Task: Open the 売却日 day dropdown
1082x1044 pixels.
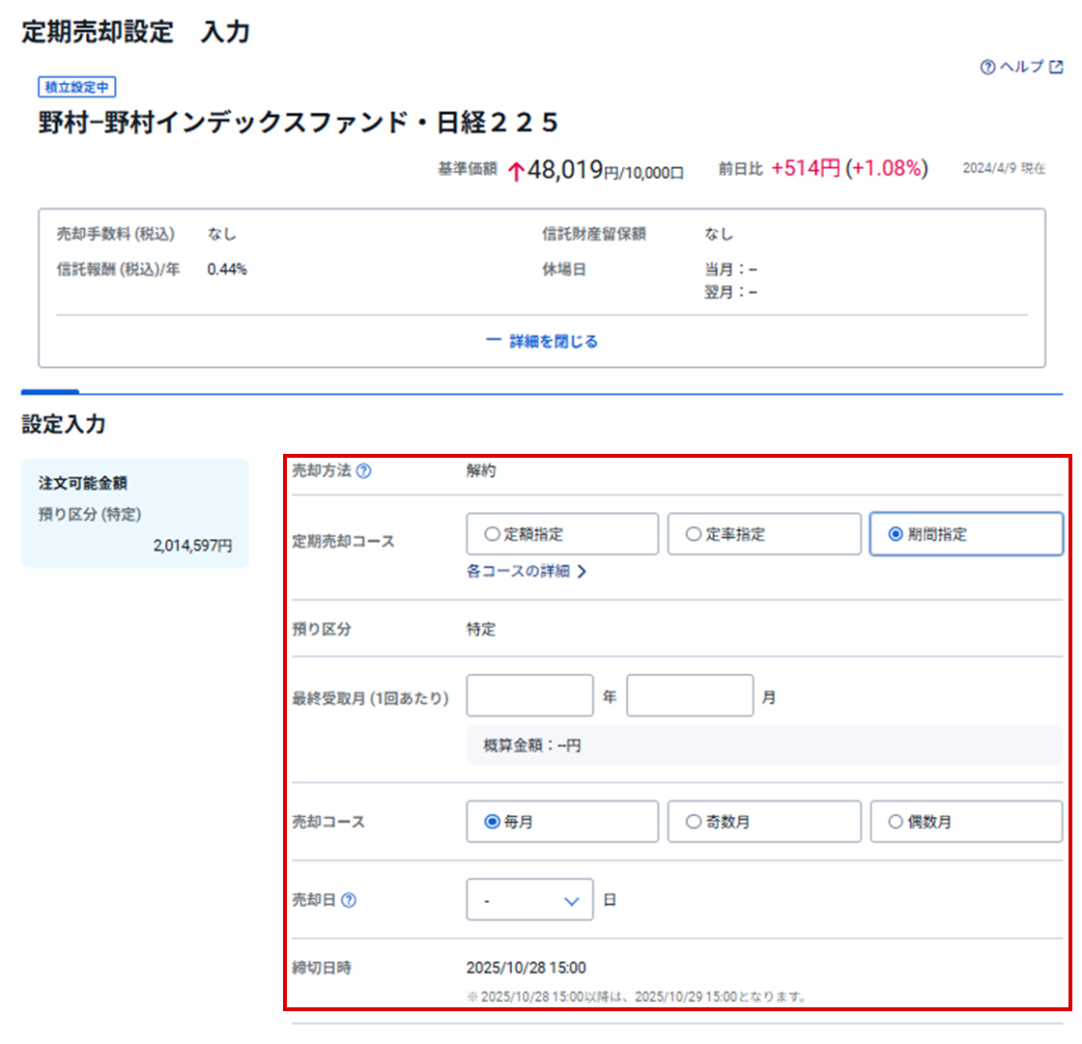Action: [529, 900]
